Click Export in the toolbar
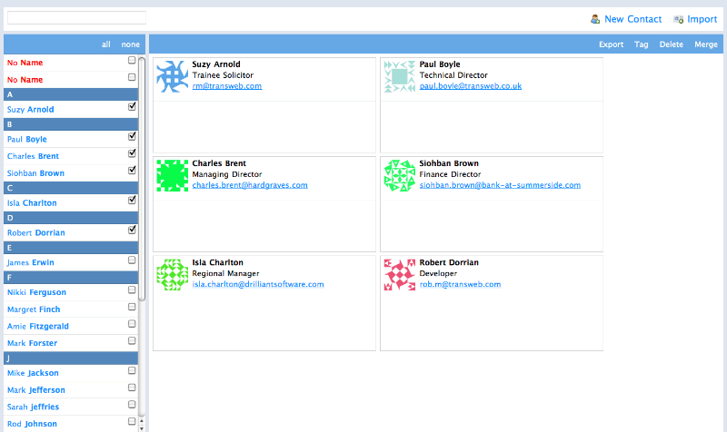 tap(611, 44)
